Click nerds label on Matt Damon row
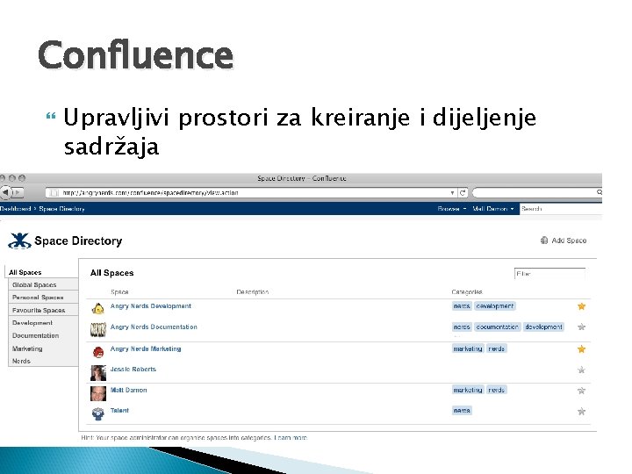 (x=496, y=390)
